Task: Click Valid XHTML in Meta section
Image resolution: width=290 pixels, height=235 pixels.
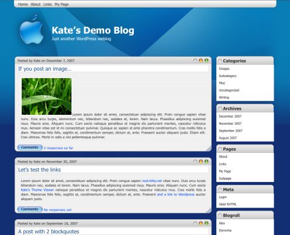Action: coord(227,204)
